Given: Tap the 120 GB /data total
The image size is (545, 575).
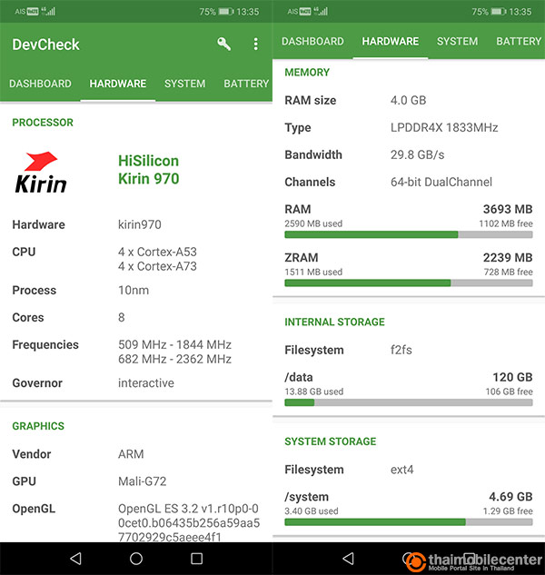Looking at the screenshot, I should [512, 377].
